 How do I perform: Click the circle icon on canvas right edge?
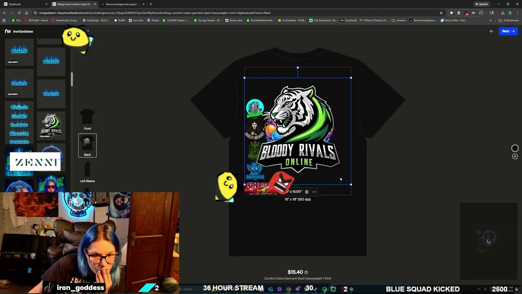tap(515, 148)
